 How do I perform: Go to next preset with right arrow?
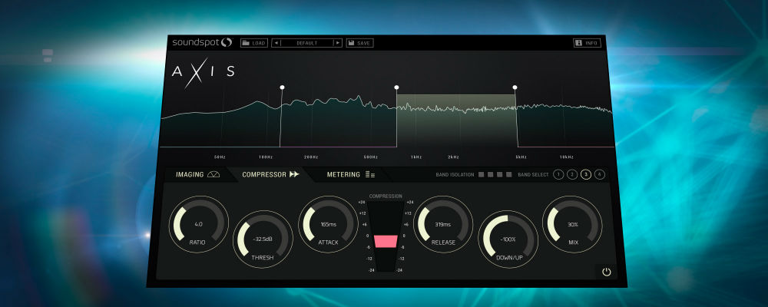pos(337,43)
